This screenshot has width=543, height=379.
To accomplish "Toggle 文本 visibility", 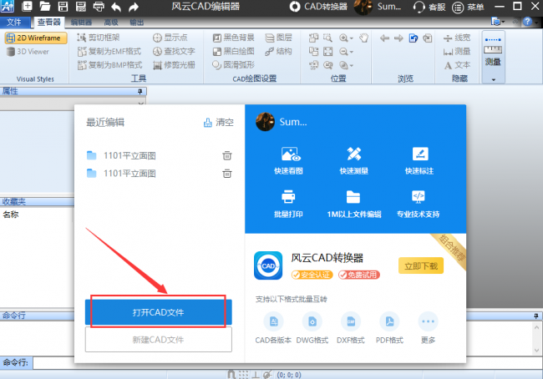I will pos(457,65).
